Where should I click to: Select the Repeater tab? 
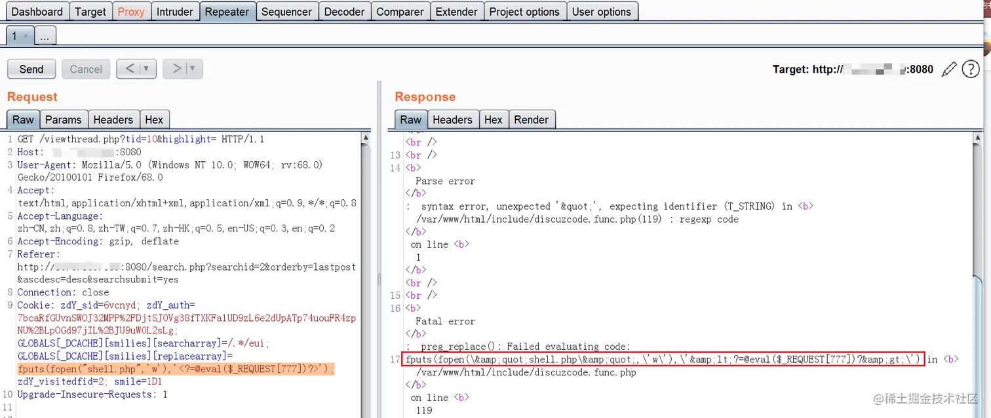click(227, 12)
